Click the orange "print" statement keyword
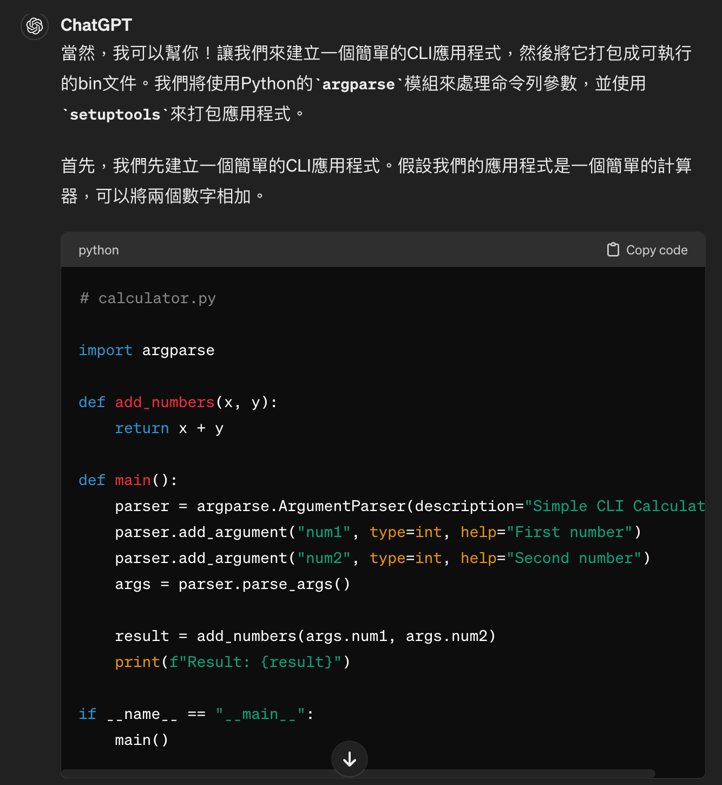Screen dimensions: 722x785 pos(137,662)
